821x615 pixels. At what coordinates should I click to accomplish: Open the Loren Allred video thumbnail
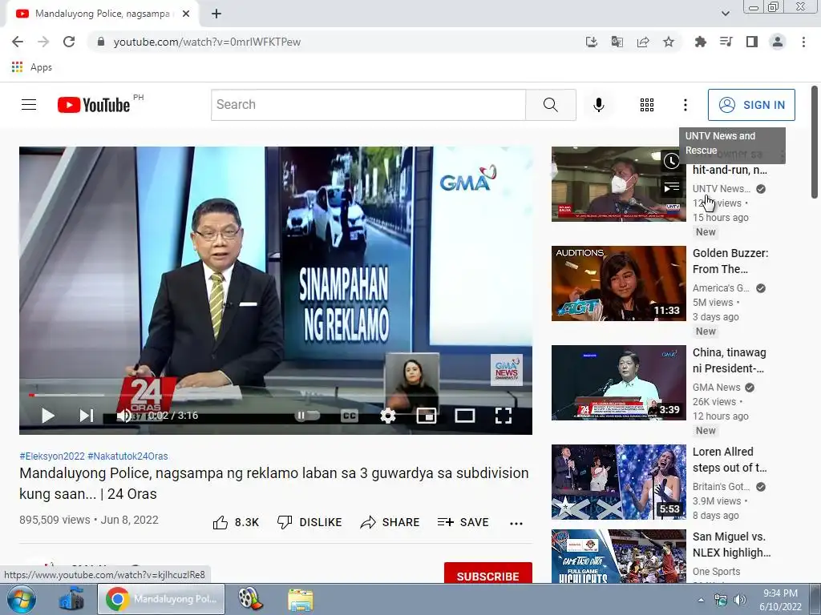[x=618, y=482]
